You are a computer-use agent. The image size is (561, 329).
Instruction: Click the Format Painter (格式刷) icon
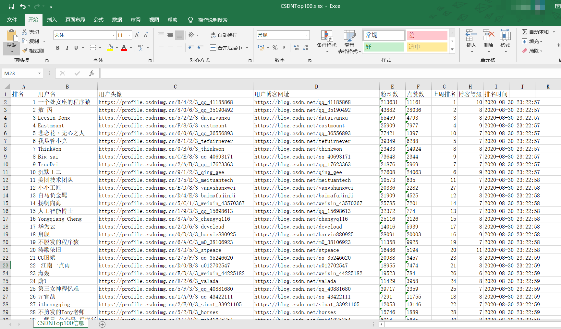tap(24, 51)
